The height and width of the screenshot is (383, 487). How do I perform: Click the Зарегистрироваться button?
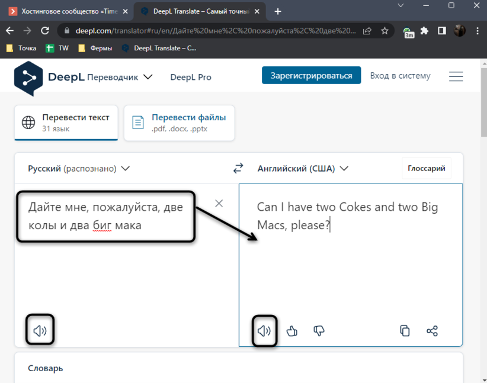(311, 75)
